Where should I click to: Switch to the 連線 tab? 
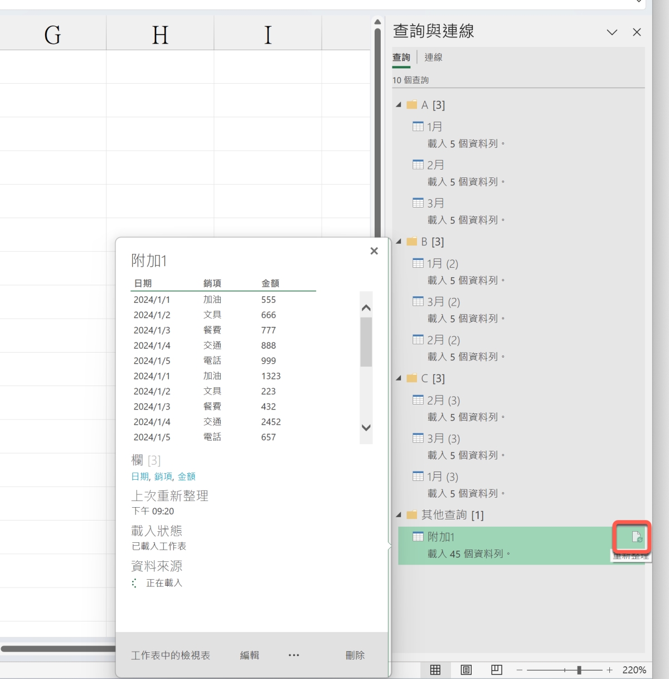click(x=433, y=57)
